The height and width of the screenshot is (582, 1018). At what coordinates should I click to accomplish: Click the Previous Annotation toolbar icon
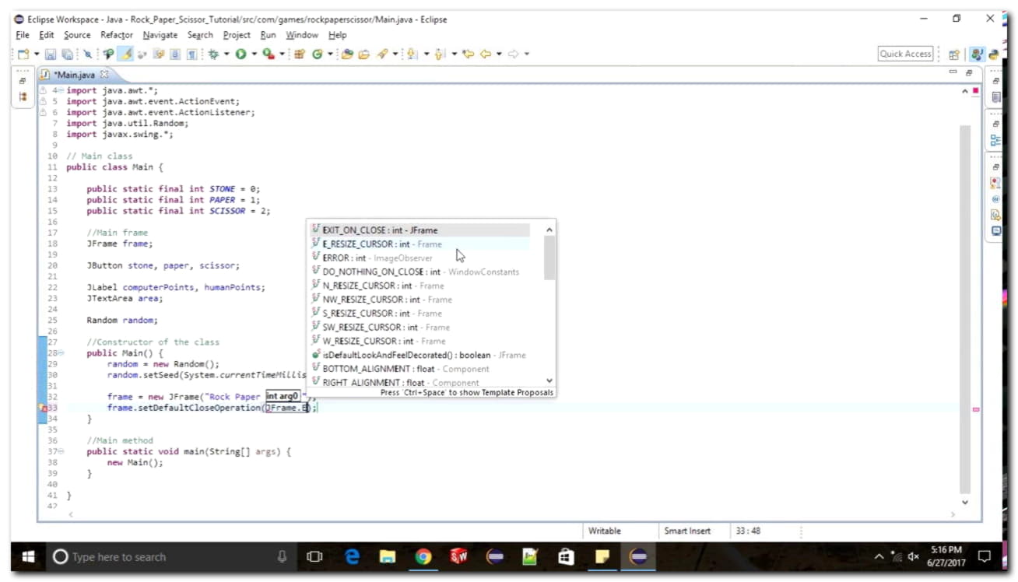pyautogui.click(x=440, y=54)
